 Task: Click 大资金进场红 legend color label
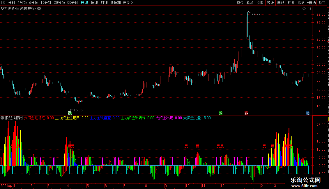(34, 118)
